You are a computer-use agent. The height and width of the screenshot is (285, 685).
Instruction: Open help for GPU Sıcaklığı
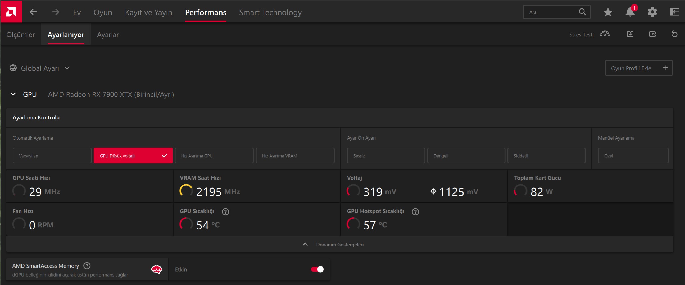[225, 212]
